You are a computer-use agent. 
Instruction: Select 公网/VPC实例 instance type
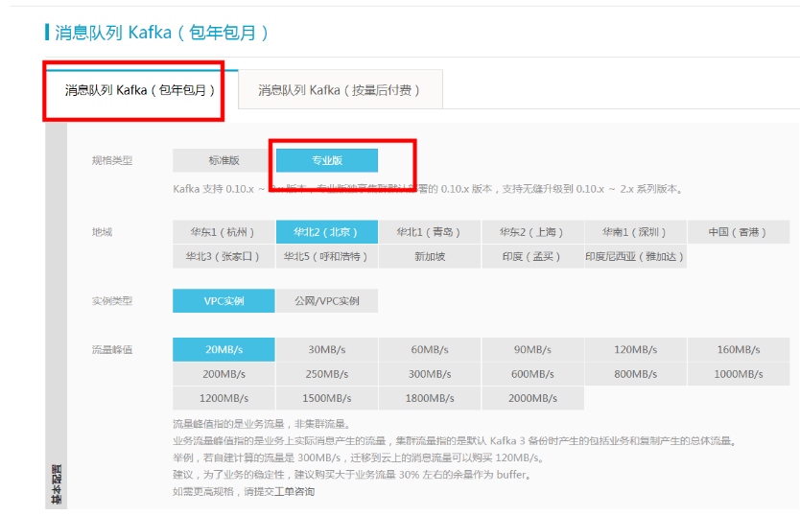[326, 301]
